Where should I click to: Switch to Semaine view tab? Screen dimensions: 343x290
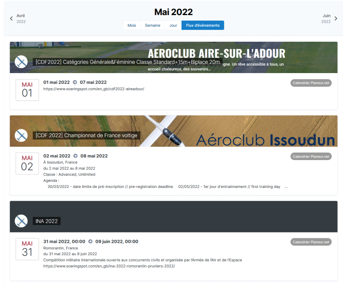(x=153, y=25)
